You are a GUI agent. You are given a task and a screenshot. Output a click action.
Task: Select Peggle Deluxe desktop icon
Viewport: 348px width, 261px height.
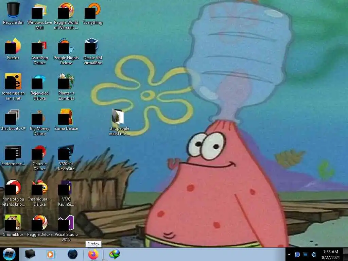click(x=39, y=226)
